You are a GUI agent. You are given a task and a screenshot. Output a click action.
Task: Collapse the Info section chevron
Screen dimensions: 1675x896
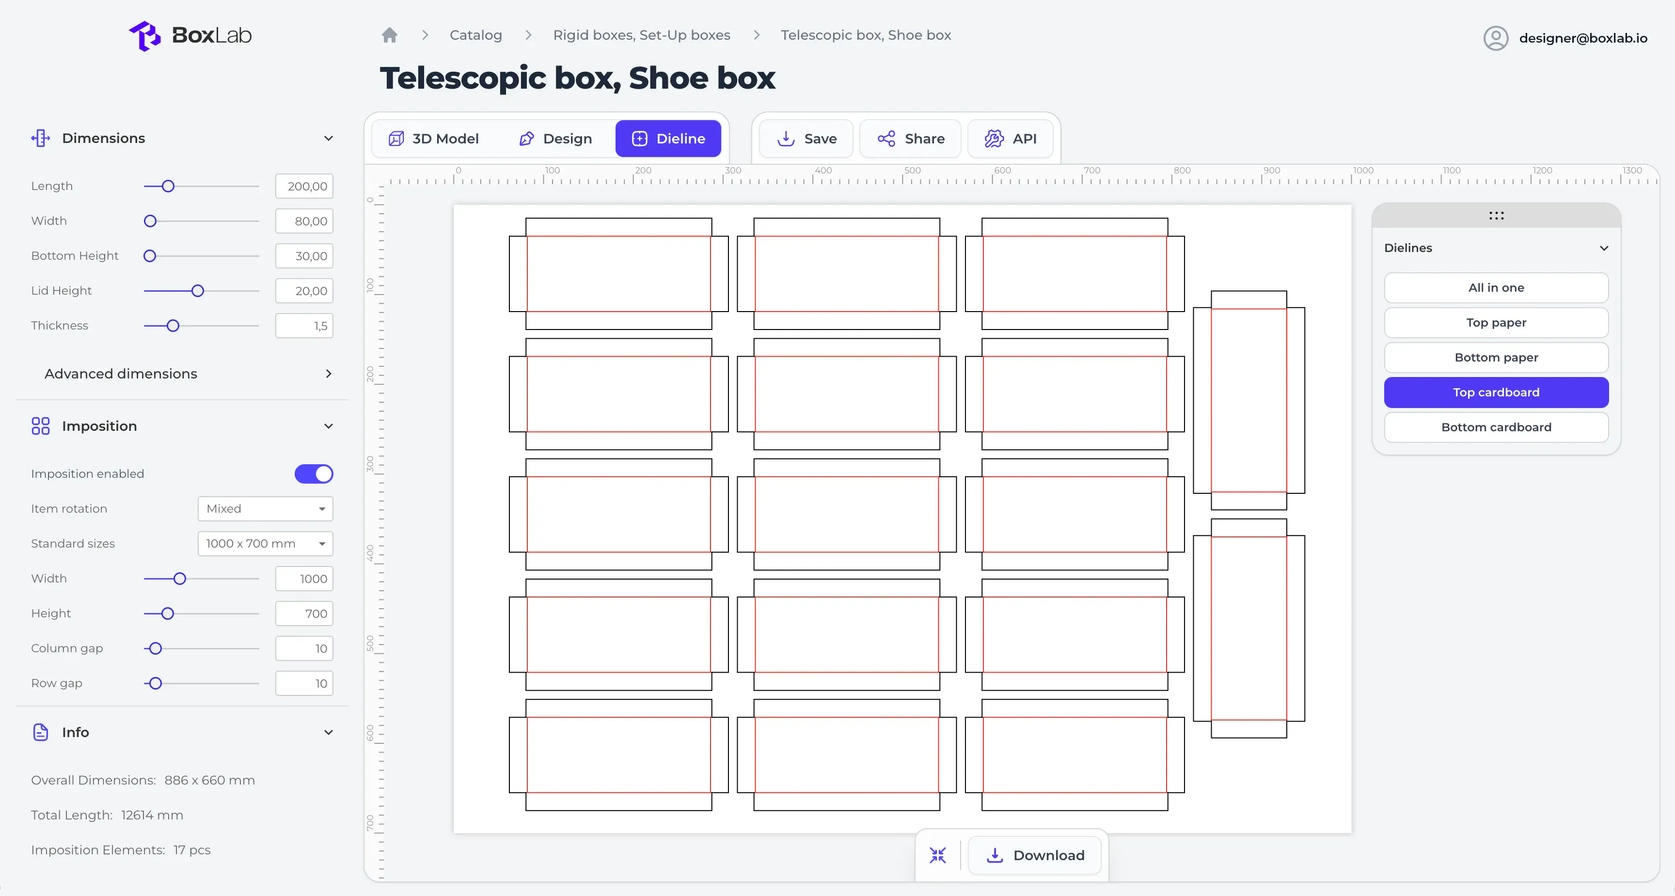pos(329,732)
